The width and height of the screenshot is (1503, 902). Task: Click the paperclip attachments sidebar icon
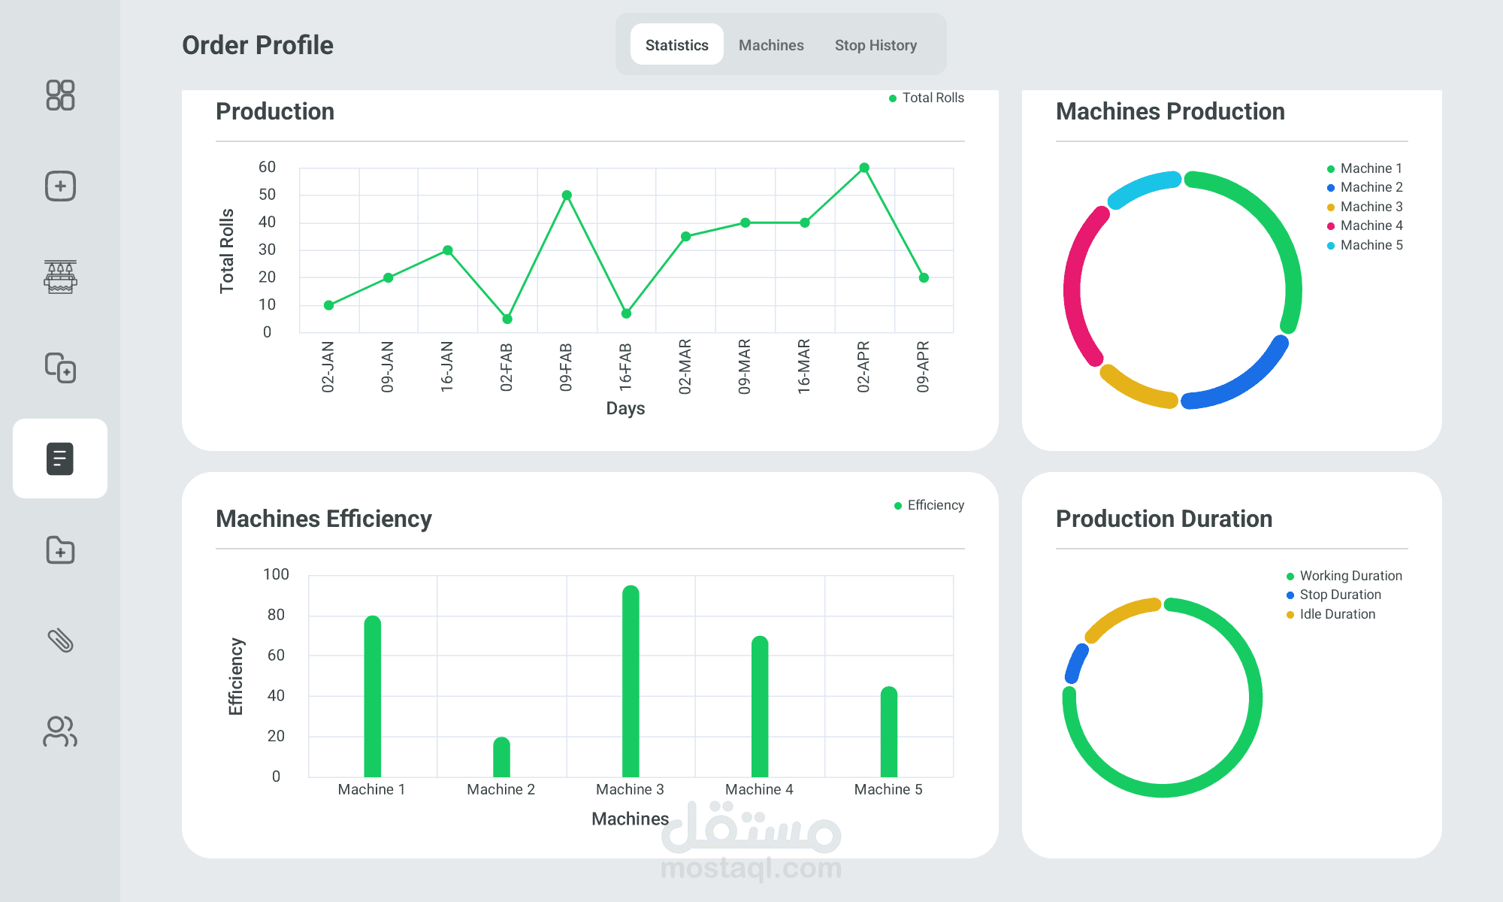60,640
